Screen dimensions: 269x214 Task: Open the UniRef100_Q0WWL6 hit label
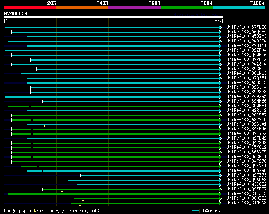(x=246, y=55)
